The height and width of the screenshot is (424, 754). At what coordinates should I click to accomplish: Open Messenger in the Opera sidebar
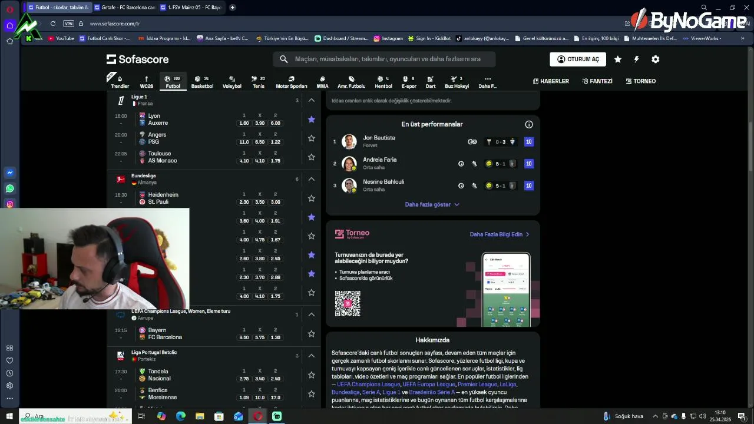[x=9, y=173]
